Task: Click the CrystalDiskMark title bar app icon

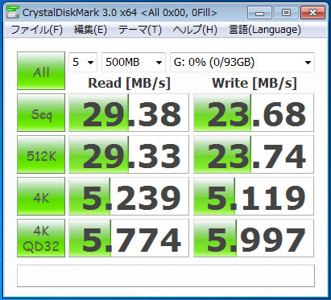Action: [13, 12]
